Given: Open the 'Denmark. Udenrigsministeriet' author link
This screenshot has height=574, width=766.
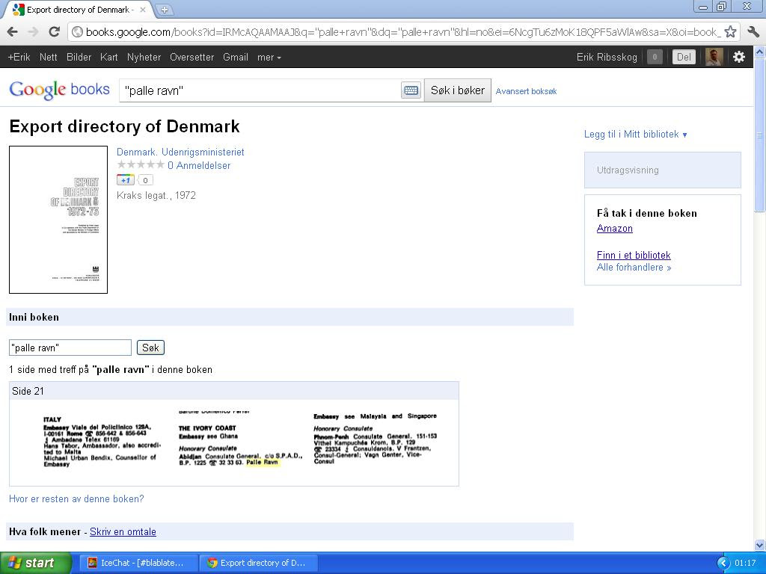Looking at the screenshot, I should tap(180, 152).
